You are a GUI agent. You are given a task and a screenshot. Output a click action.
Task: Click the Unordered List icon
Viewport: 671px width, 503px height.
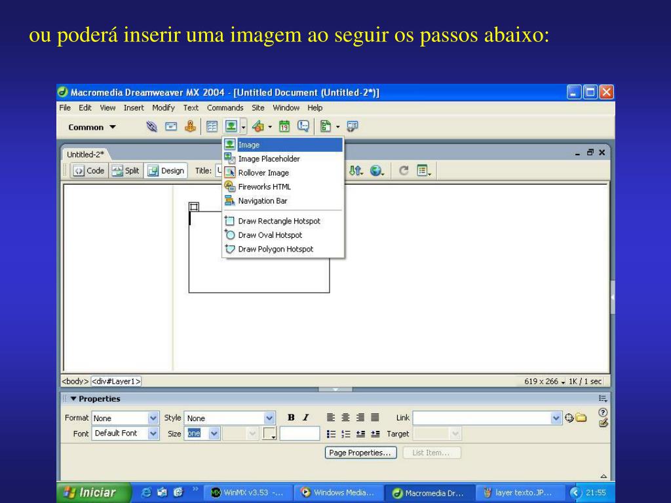[x=331, y=434]
